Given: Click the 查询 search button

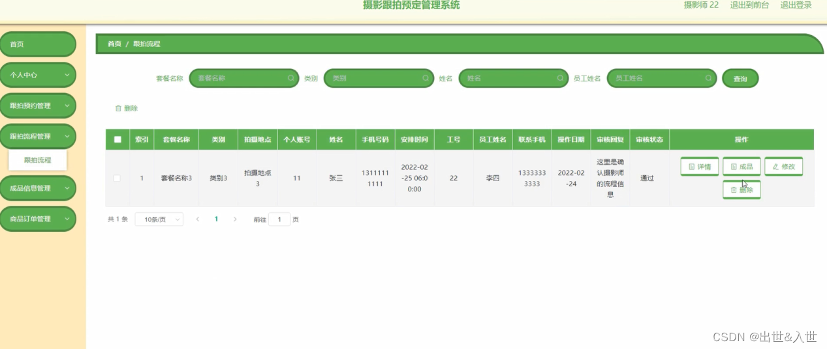Looking at the screenshot, I should 740,79.
